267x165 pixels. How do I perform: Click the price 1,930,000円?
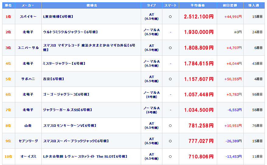pos(199,32)
